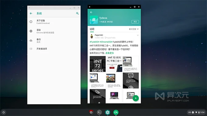Image resolution: width=207 pixels, height=116 pixels.
Task: Maximize the fydeos app window
Action: point(135,7)
